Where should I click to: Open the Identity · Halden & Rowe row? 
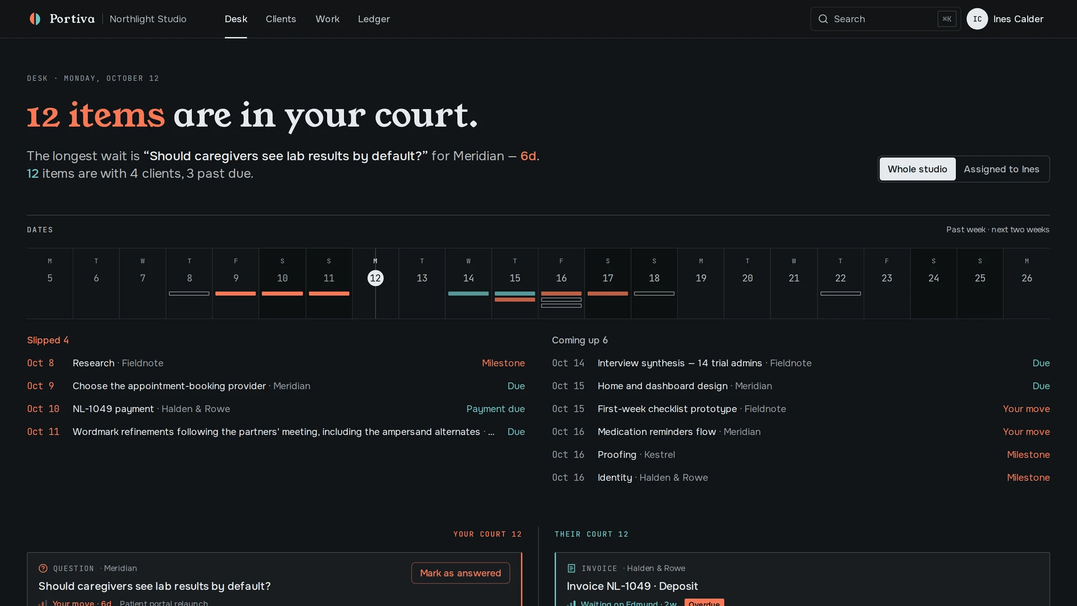tap(801, 478)
